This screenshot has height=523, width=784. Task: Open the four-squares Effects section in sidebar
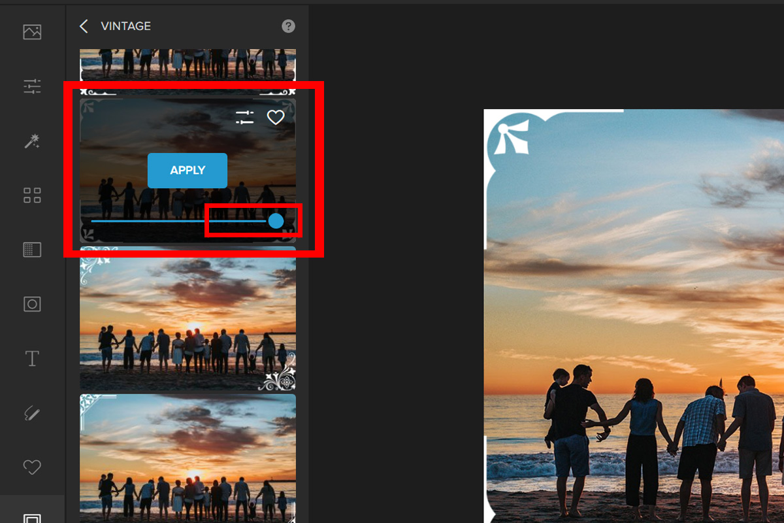click(32, 195)
